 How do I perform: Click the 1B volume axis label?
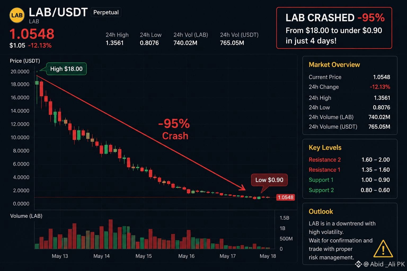pos(282,228)
